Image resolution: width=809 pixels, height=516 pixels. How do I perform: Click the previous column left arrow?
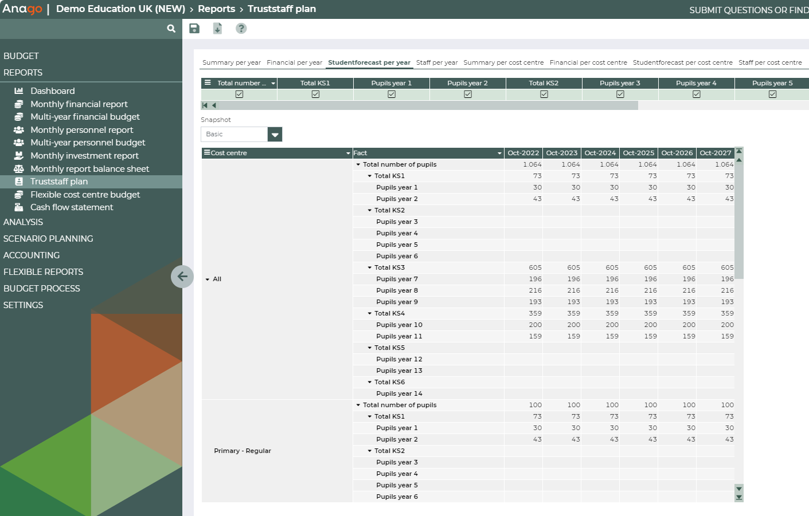click(214, 105)
